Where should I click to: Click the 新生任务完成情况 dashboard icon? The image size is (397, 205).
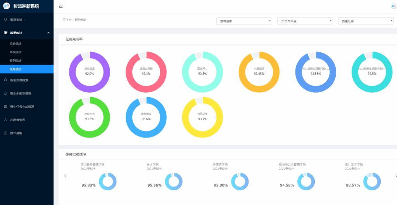[x=5, y=107]
